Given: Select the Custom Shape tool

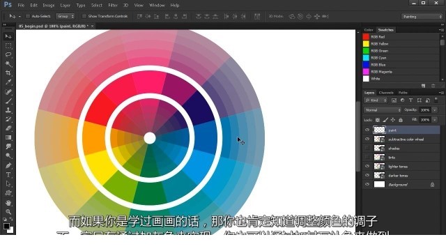Looking at the screenshot, I should pyautogui.click(x=8, y=193).
